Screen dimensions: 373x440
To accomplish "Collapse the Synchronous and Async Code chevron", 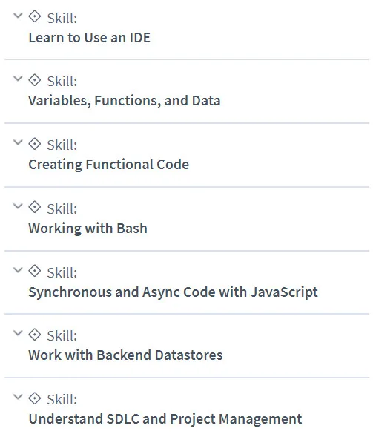I will (x=18, y=269).
